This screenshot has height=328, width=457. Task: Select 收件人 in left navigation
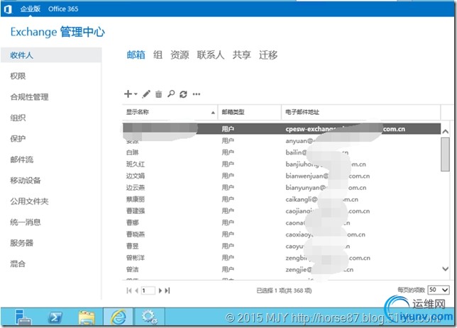51,55
